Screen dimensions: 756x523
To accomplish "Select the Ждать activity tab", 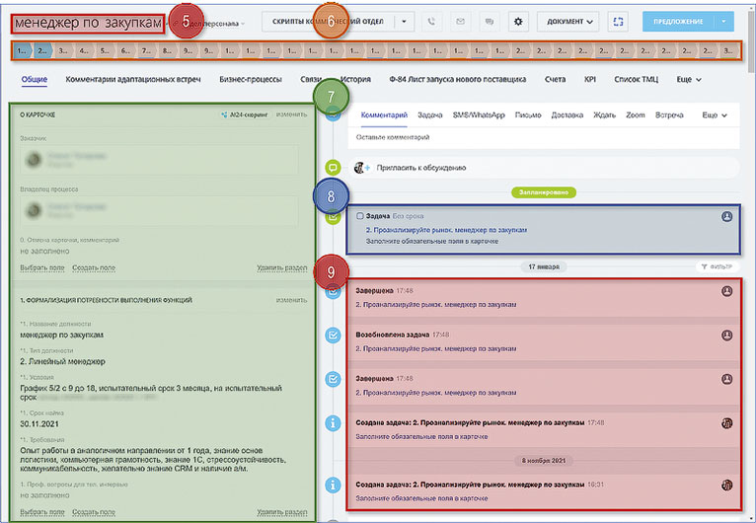I will click(604, 115).
